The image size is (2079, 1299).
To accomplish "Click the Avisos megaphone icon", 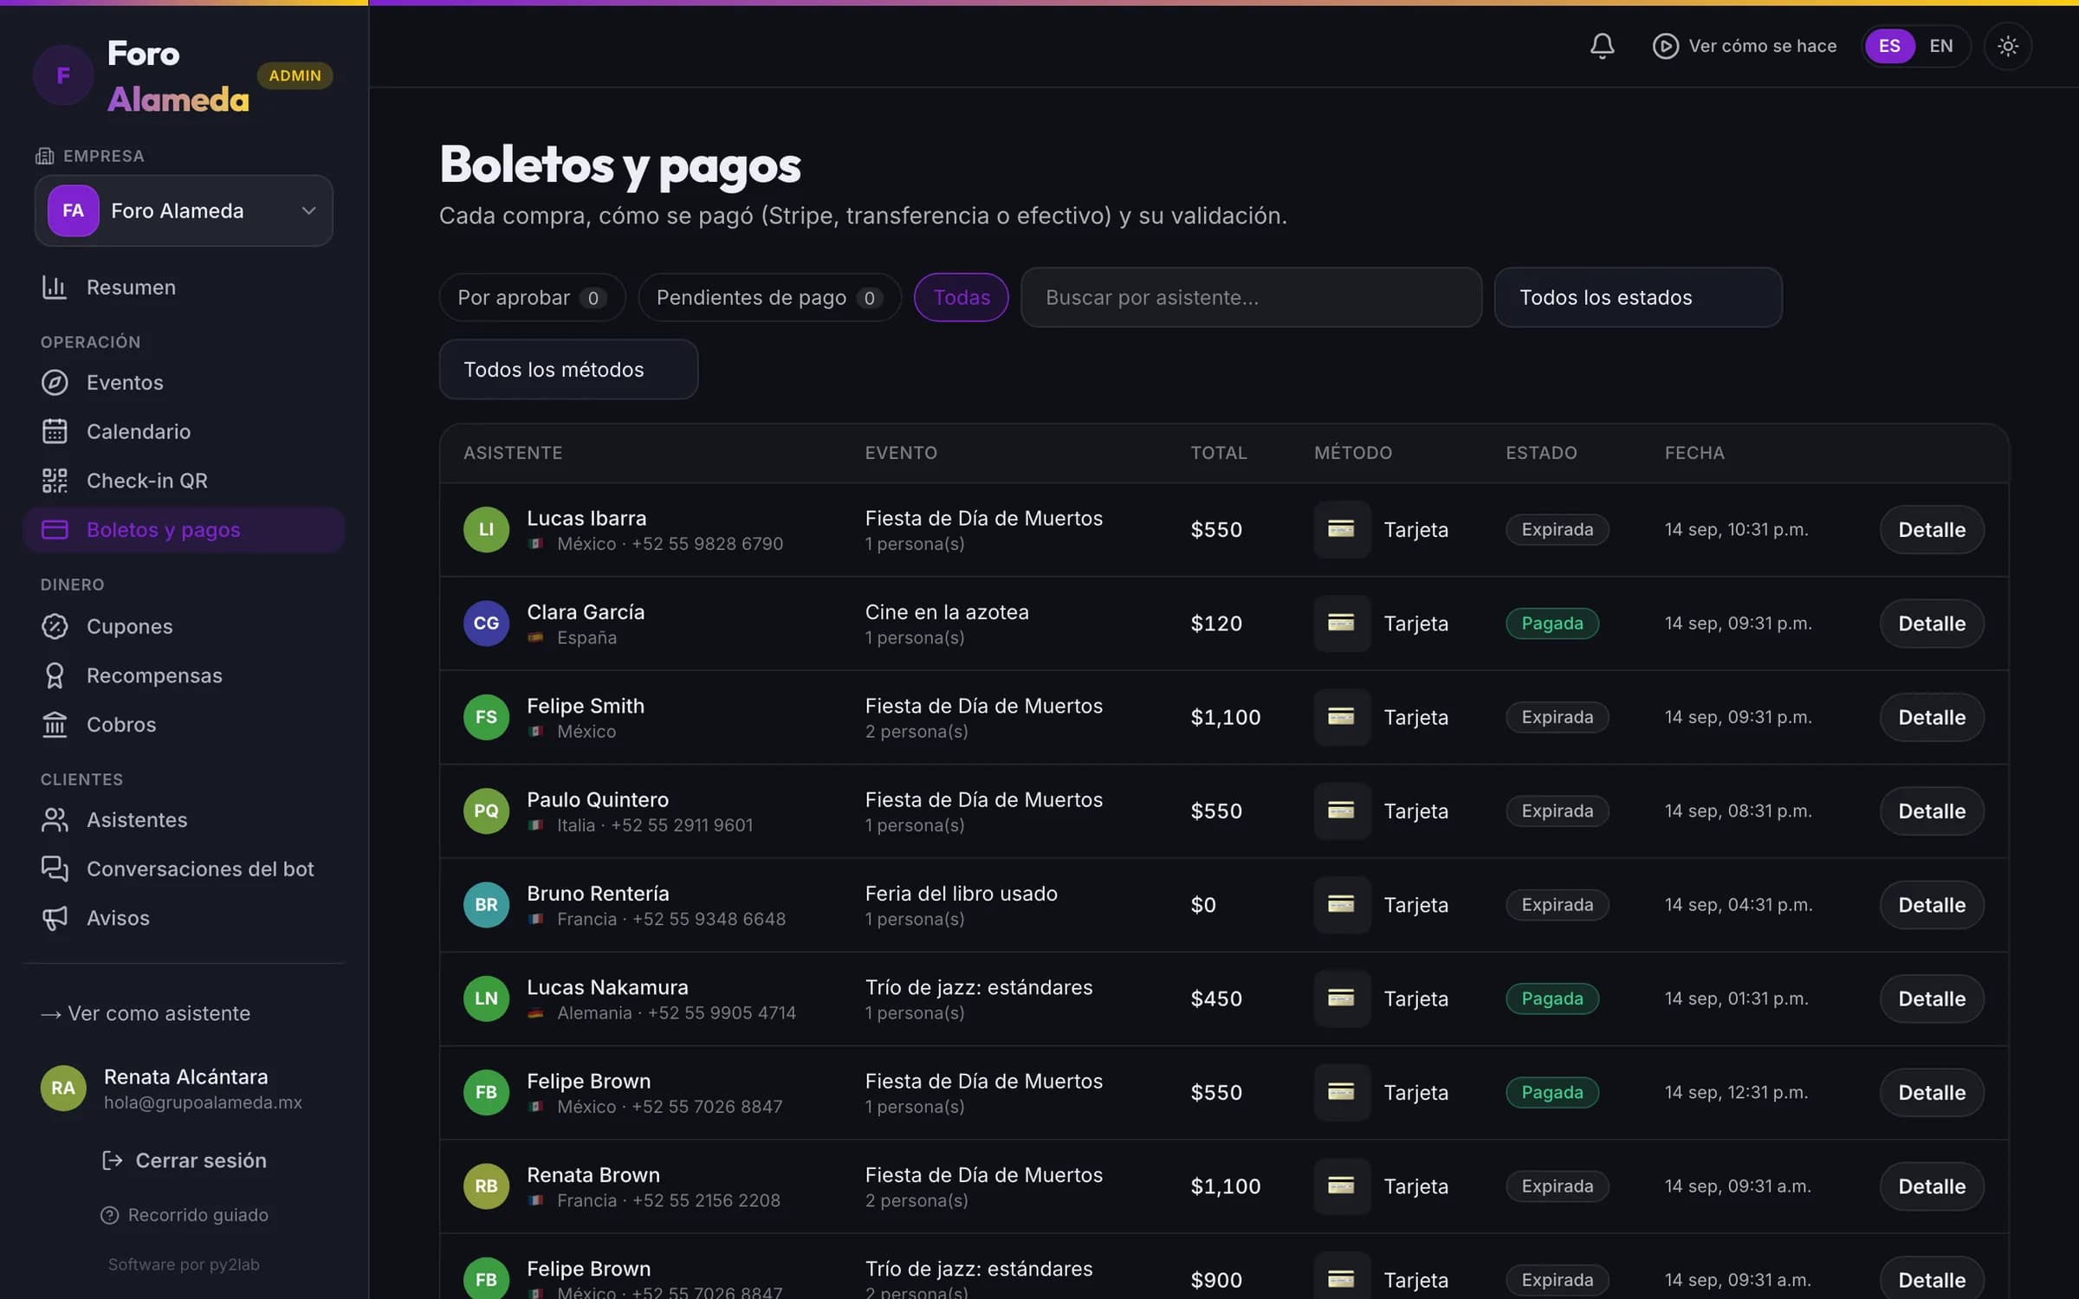I will [55, 918].
